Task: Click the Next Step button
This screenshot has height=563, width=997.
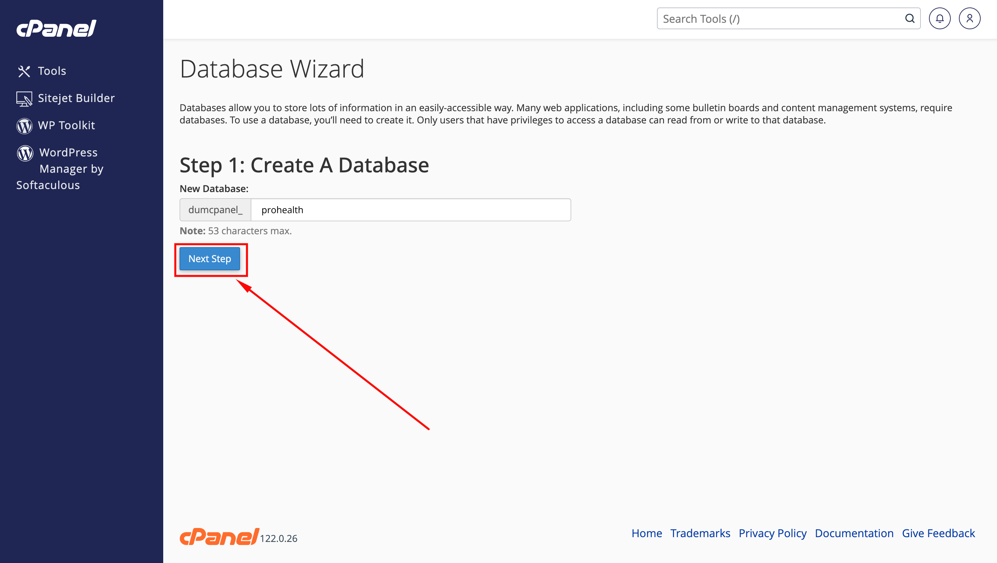Action: 210,258
